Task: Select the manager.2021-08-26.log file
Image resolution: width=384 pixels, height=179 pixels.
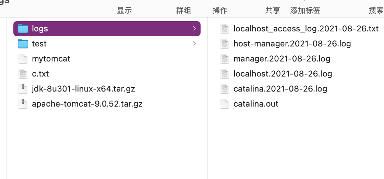Action: [282, 59]
